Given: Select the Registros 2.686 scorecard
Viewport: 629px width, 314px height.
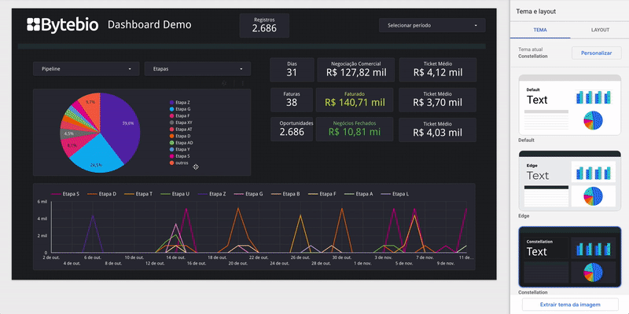Looking at the screenshot, I should (x=264, y=25).
